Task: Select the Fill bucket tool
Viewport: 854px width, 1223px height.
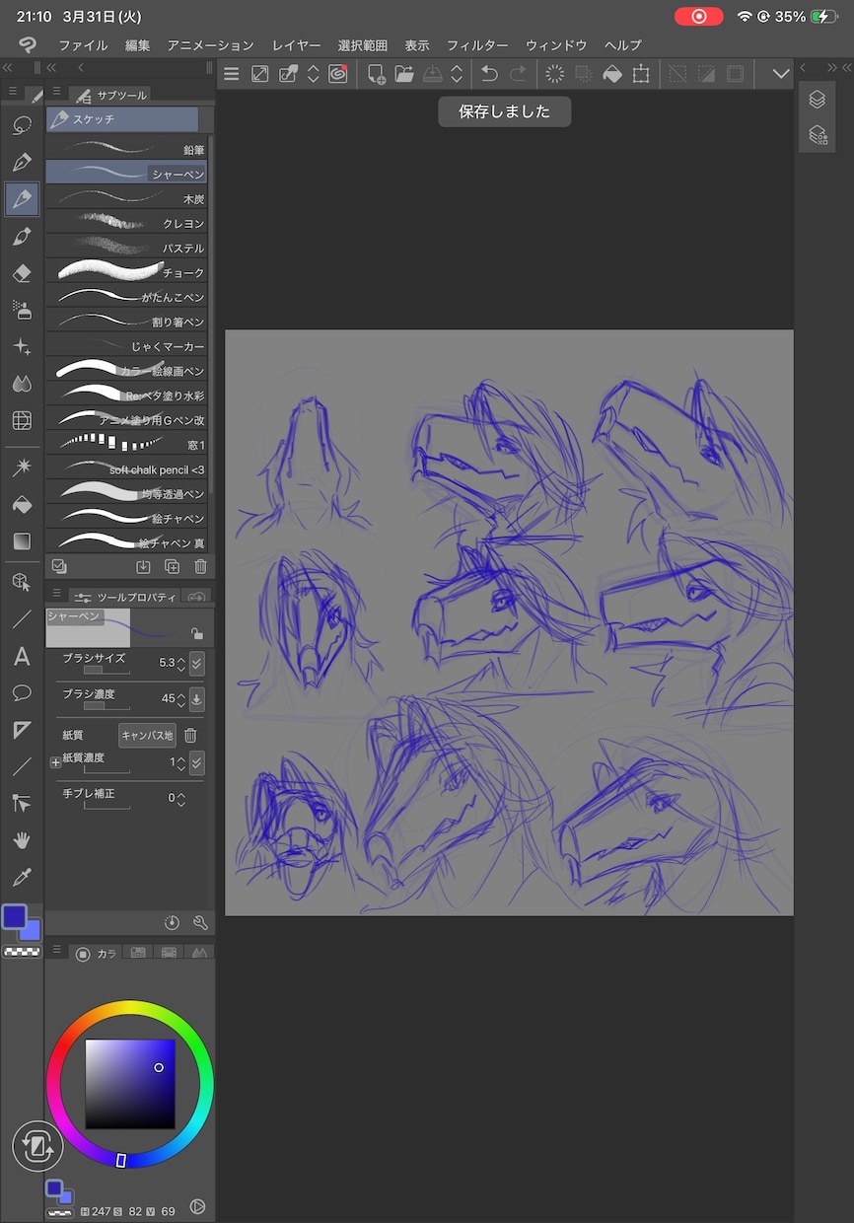Action: 22,505
